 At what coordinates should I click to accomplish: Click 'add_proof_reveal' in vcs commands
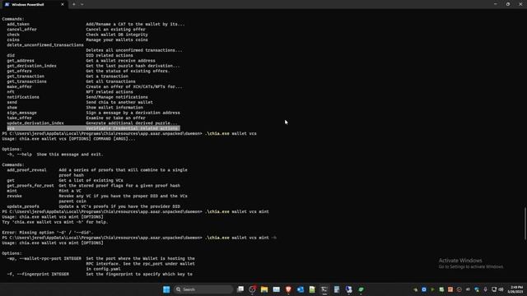[26, 170]
